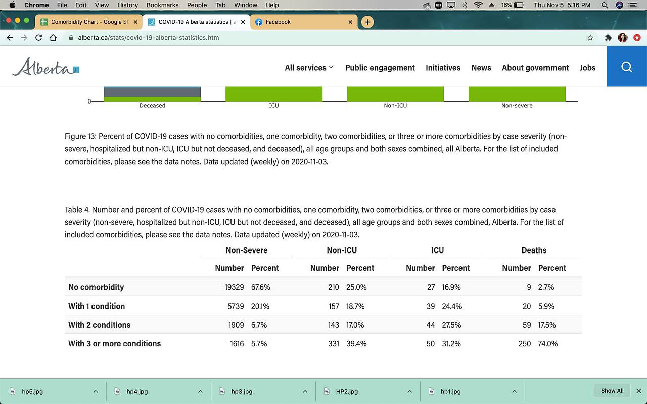Open the Apple menu
This screenshot has height=404, width=647.
pyautogui.click(x=12, y=5)
